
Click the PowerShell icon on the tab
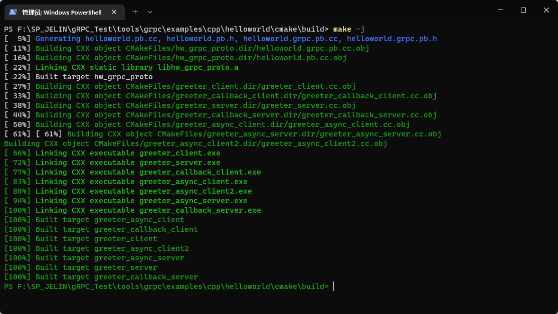(x=13, y=12)
